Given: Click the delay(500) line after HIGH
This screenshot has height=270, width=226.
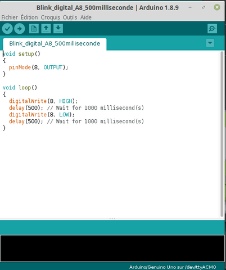Looking at the screenshot, I should point(76,108).
